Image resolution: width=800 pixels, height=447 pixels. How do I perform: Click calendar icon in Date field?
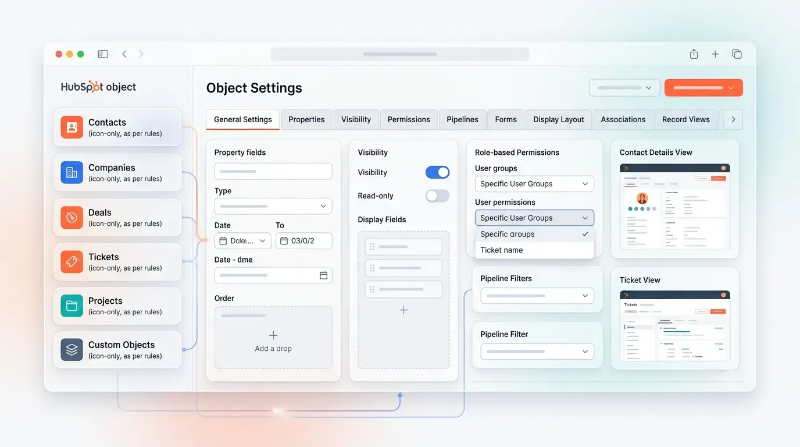[x=223, y=240]
